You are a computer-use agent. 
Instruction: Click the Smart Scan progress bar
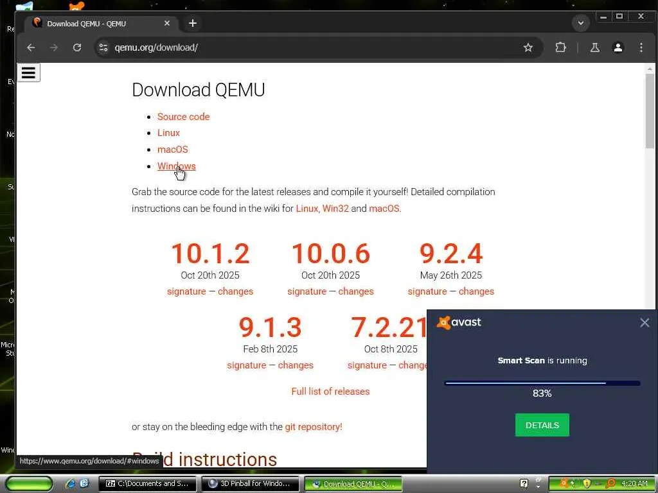point(542,383)
